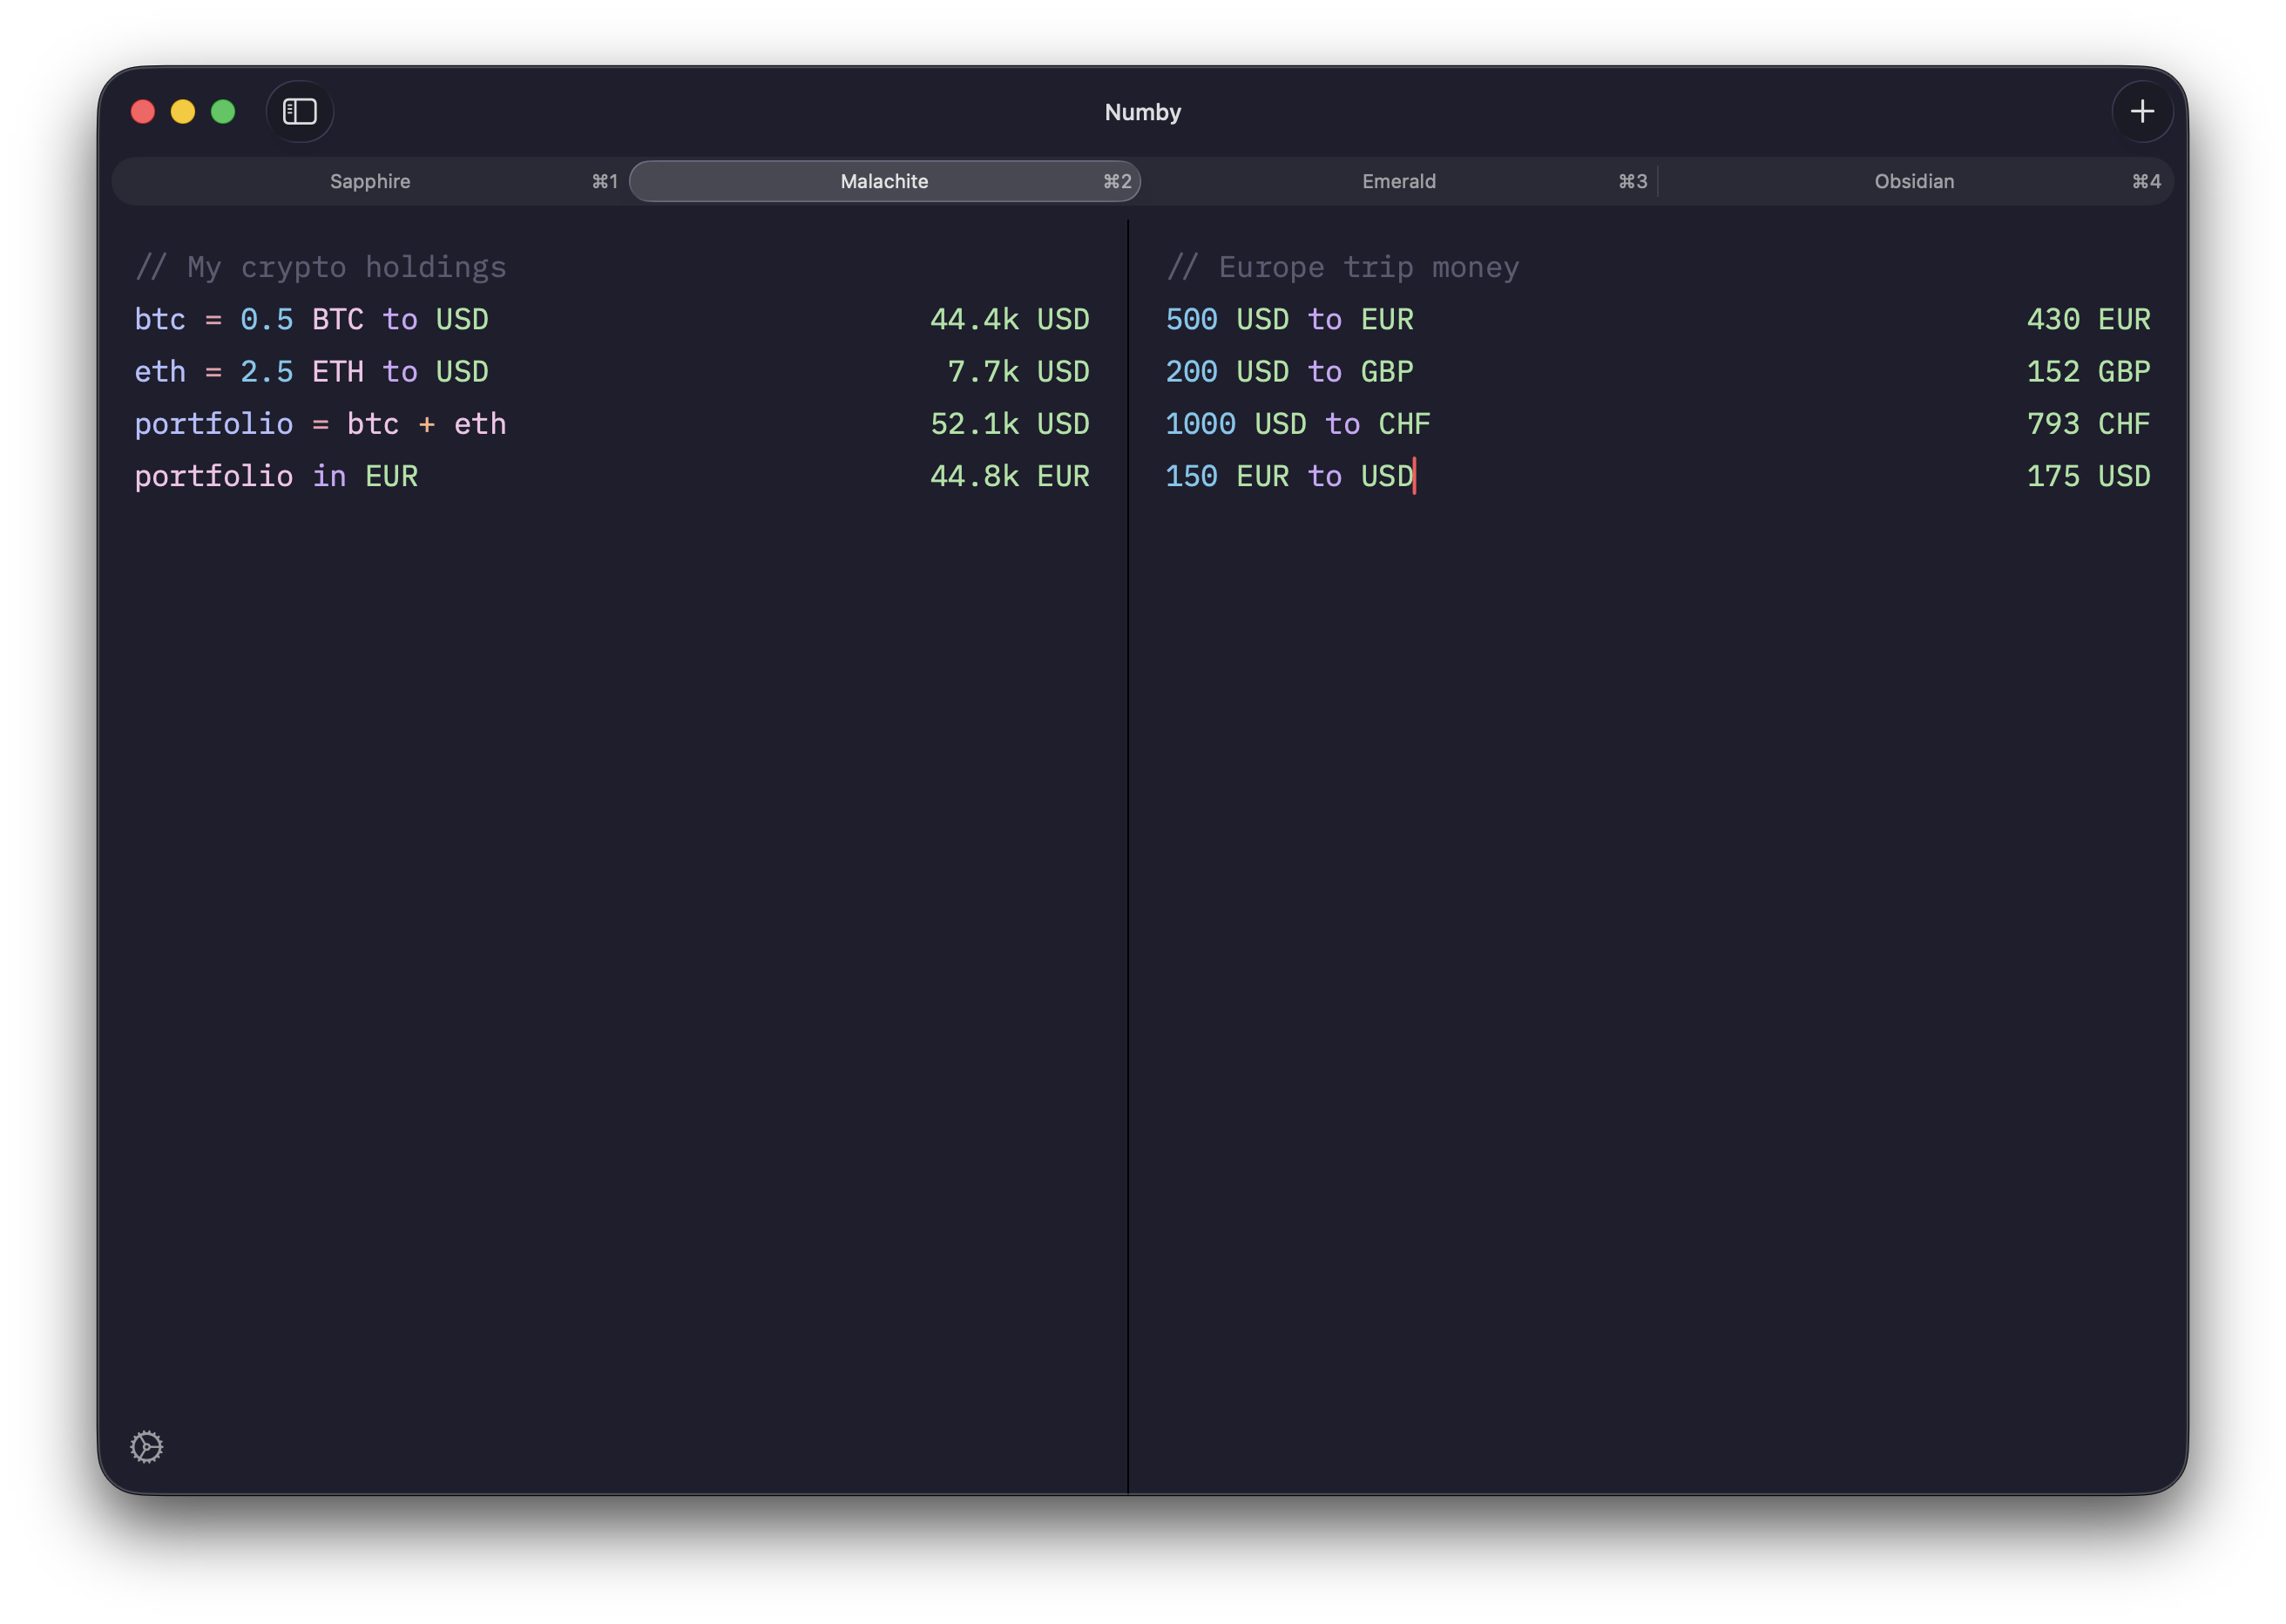Open the Obsidian tab
This screenshot has width=2286, height=1624.
1913,181
